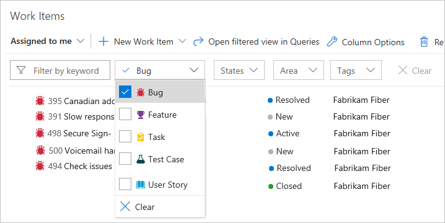The width and height of the screenshot is (445, 223).
Task: Click the Resolved state in row 395
Action: [289, 100]
